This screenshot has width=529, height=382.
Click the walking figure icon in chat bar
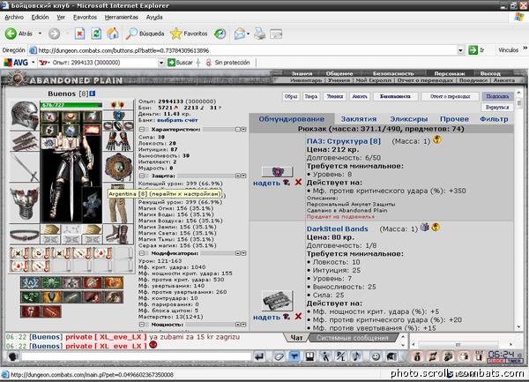(324, 356)
